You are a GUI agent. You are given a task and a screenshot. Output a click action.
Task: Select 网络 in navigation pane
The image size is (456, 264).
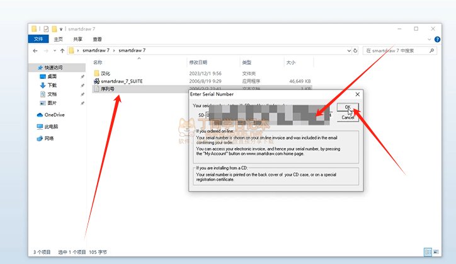[49, 138]
